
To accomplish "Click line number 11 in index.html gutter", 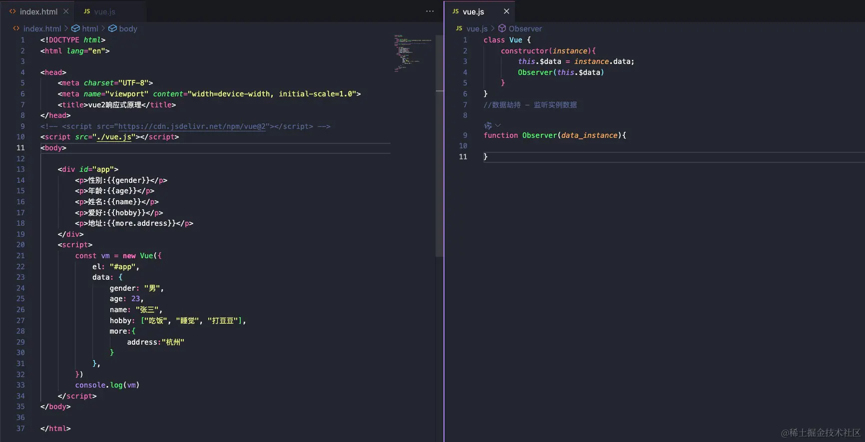I will point(20,148).
